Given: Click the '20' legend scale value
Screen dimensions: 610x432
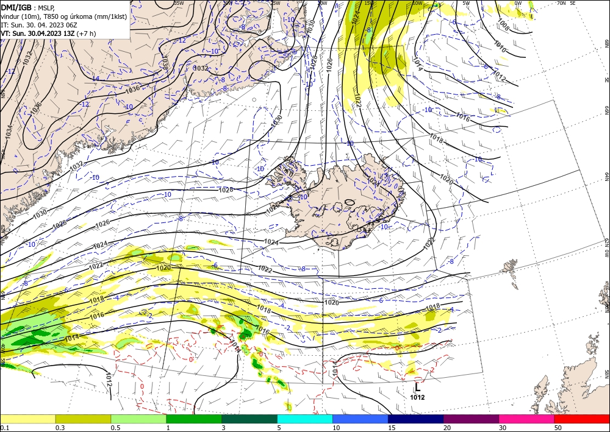Looking at the screenshot, I should 447,428.
